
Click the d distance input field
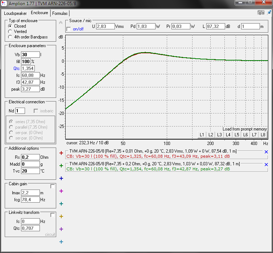(x=251, y=26)
